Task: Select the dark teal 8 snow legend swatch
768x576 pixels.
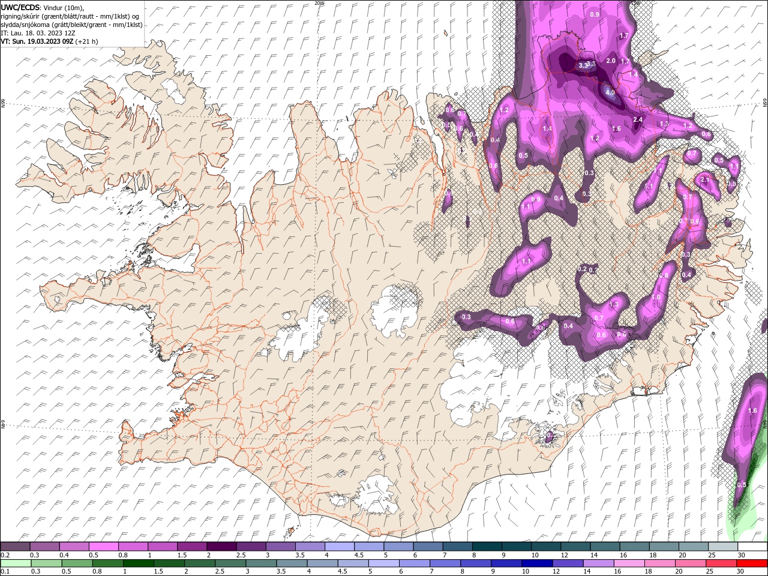Action: coord(486,547)
